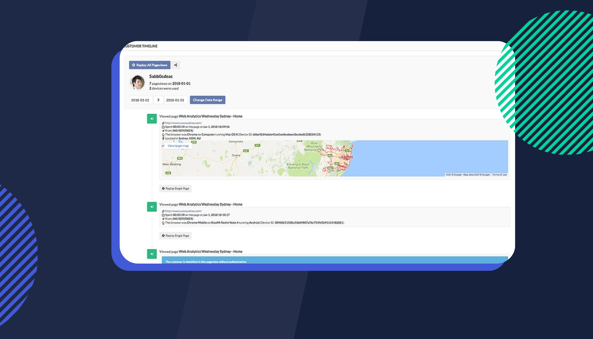593x339 pixels.
Task: Click the Change Date Range button
Action: [207, 99]
